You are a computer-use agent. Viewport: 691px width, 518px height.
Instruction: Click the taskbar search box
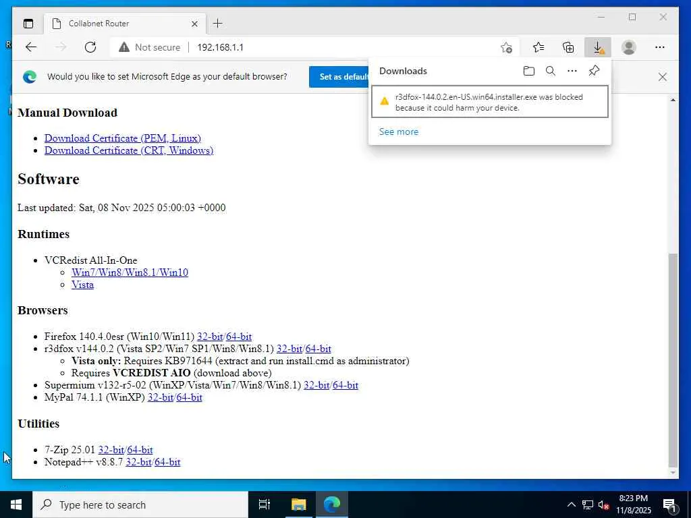140,505
